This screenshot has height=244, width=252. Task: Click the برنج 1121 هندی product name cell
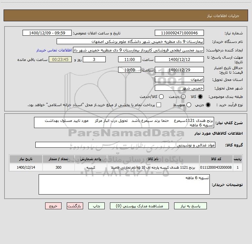[x=153, y=167]
